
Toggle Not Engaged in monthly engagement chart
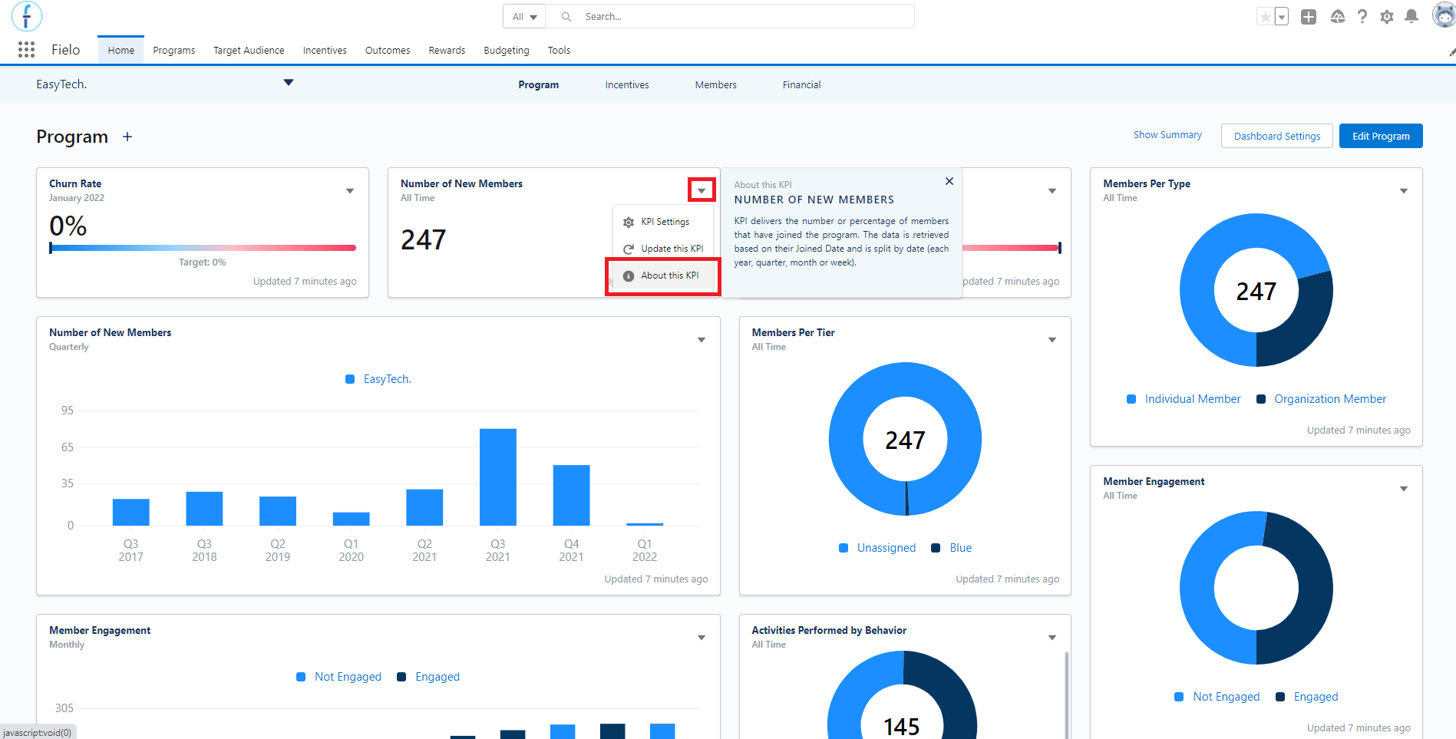(x=338, y=677)
